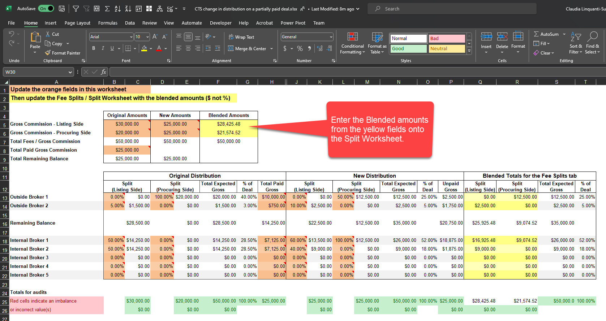Click the Percent Style icon
The image size is (606, 321).
click(300, 48)
